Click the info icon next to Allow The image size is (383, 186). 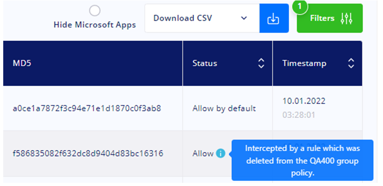tap(220, 153)
